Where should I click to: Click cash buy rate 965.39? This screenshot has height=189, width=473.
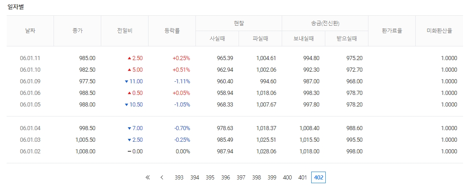pos(225,58)
